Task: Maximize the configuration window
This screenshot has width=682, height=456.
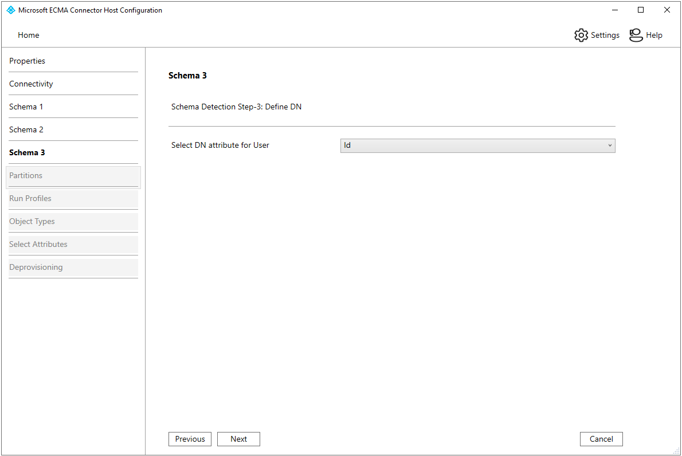Action: click(x=641, y=10)
